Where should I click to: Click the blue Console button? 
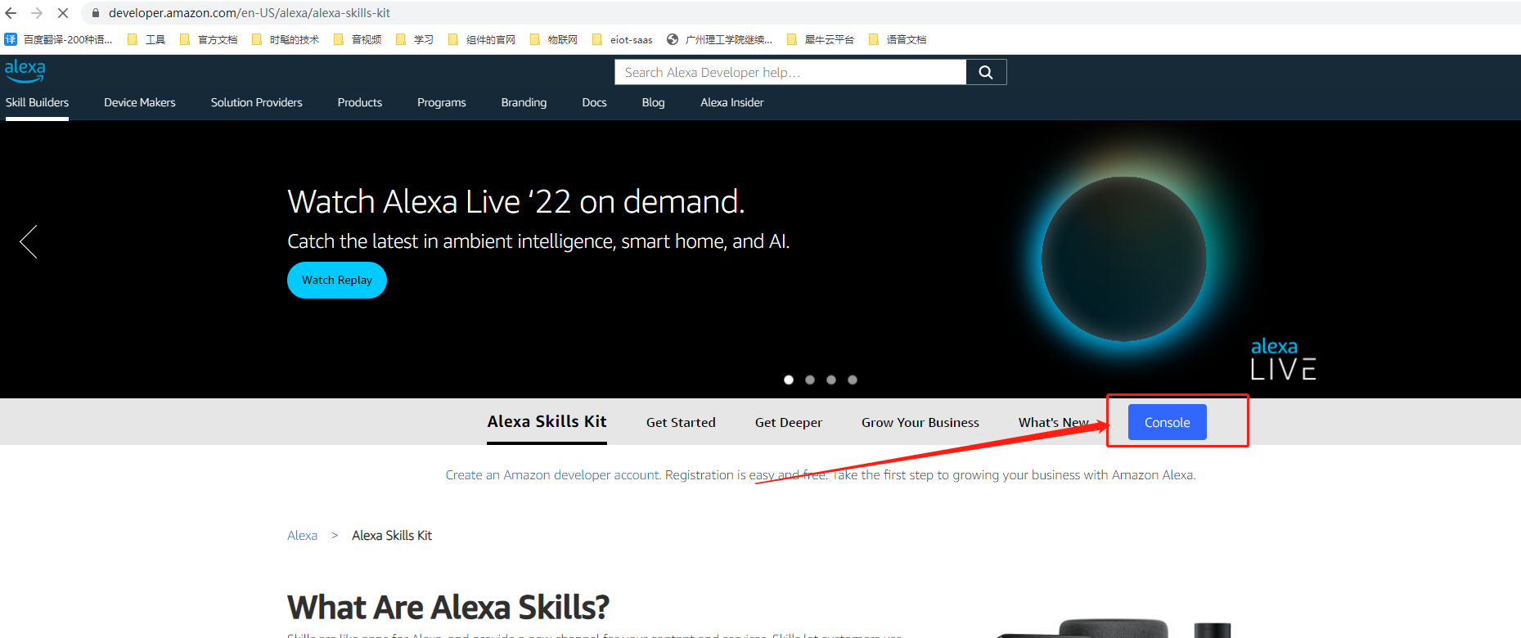[x=1168, y=422]
